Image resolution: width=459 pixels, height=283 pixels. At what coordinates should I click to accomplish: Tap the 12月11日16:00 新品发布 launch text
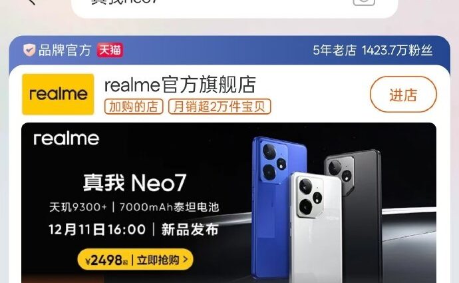pos(134,229)
